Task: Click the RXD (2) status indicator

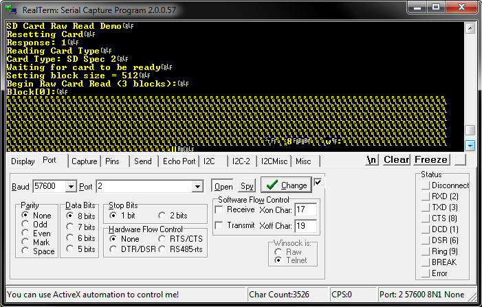Action: point(426,196)
